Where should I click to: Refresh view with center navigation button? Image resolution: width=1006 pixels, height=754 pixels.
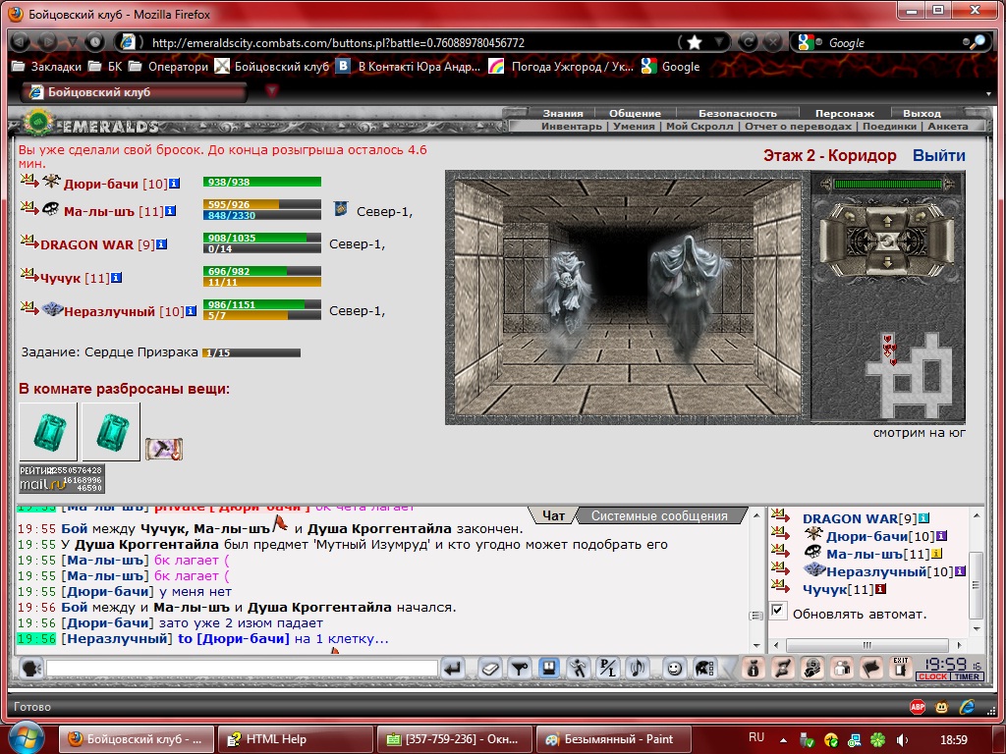(x=888, y=242)
